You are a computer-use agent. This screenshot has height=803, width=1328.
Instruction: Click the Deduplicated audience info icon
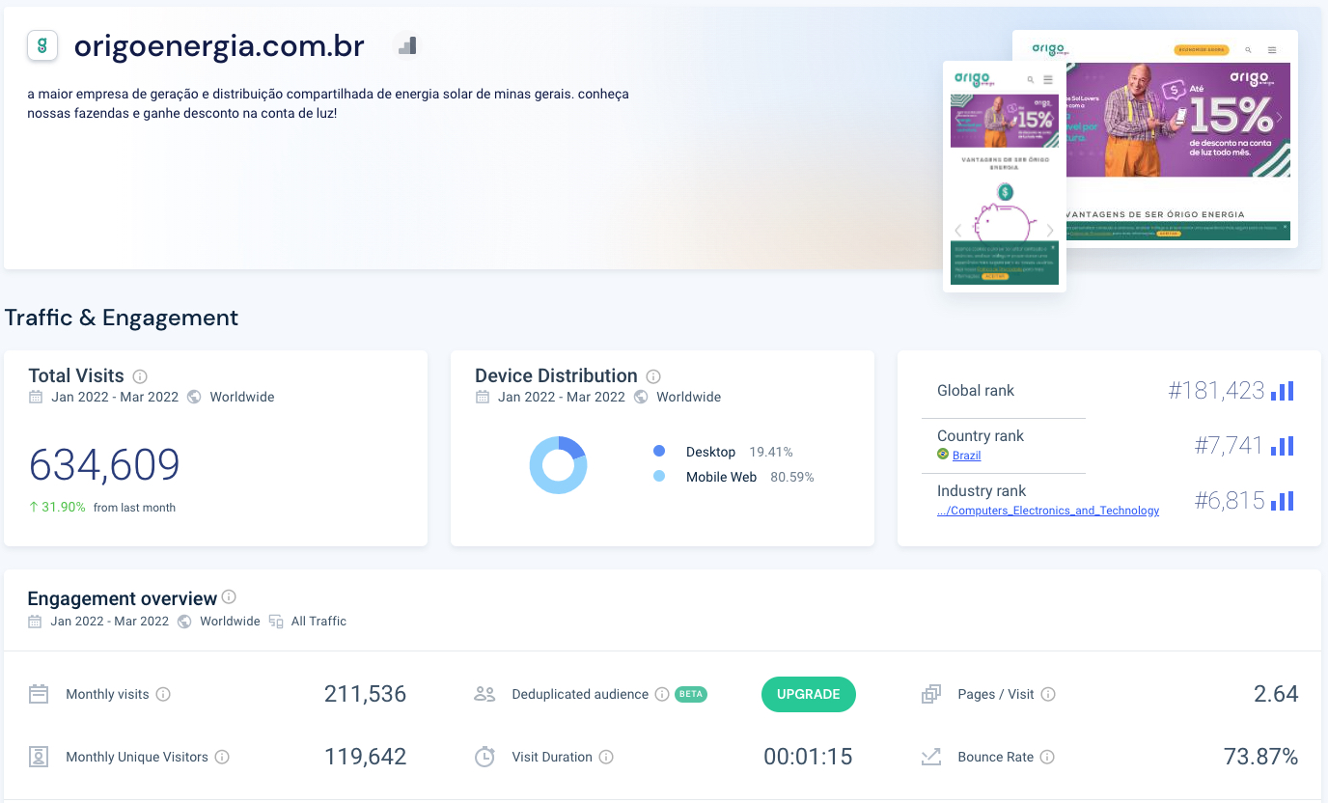pos(662,694)
